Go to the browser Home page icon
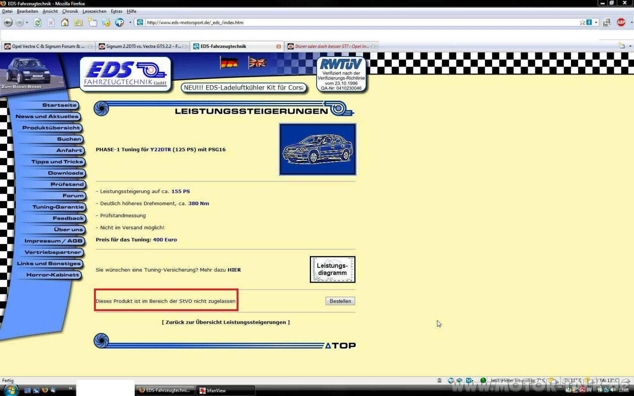The width and height of the screenshot is (634, 396). (x=65, y=23)
